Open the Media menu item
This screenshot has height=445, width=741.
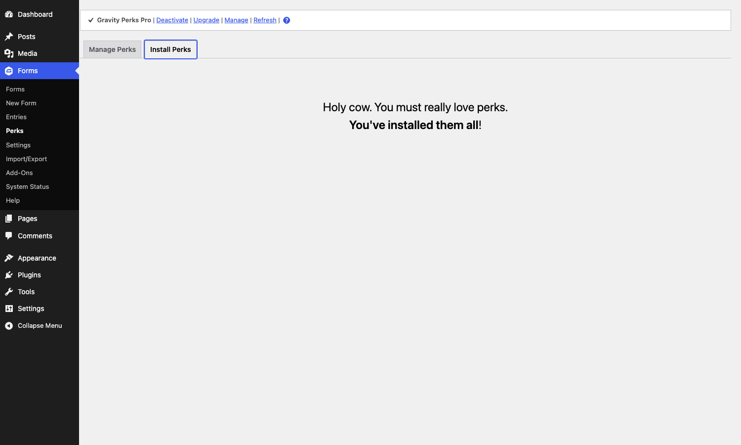28,53
